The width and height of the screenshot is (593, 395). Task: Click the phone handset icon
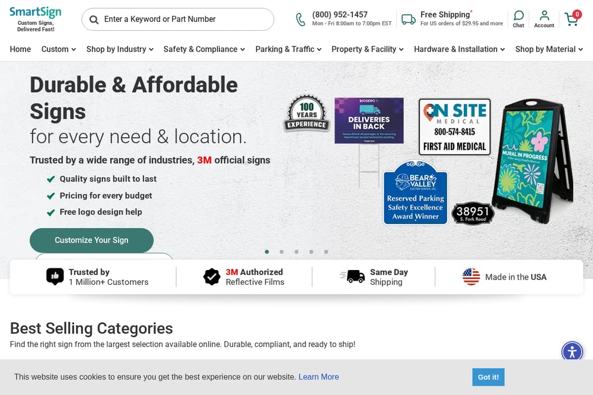tap(301, 20)
